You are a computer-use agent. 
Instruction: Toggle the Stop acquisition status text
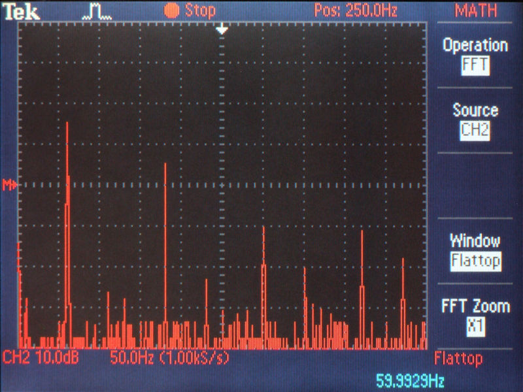pos(199,10)
